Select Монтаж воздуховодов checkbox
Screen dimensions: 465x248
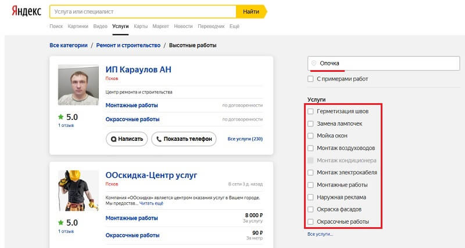click(x=310, y=148)
